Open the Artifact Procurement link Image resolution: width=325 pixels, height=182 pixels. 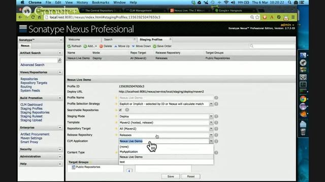point(35,134)
